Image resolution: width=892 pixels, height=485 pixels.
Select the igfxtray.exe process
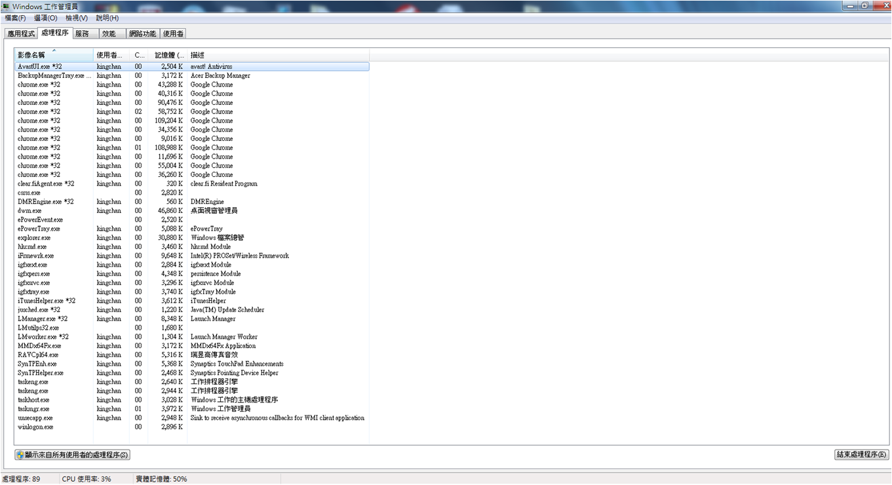pos(192,292)
